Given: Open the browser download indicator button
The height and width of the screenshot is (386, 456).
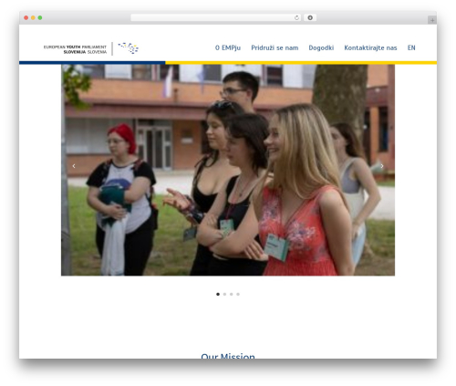Looking at the screenshot, I should 310,17.
